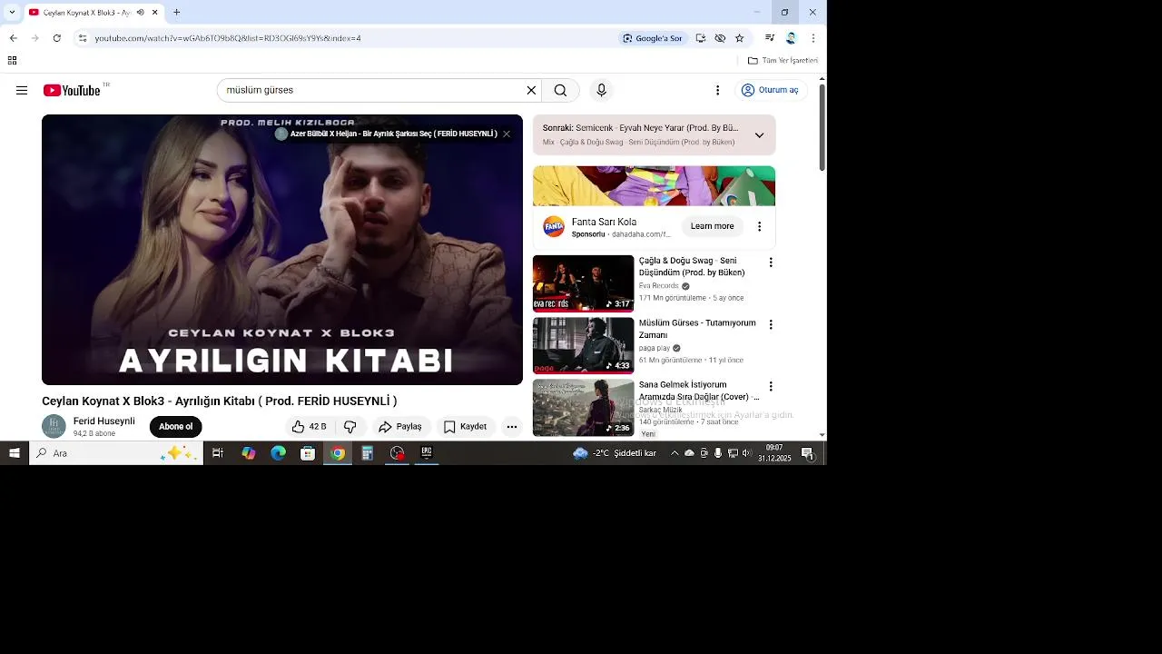Open the tab search dropdown arrow
The height and width of the screenshot is (654, 1162).
(x=11, y=13)
